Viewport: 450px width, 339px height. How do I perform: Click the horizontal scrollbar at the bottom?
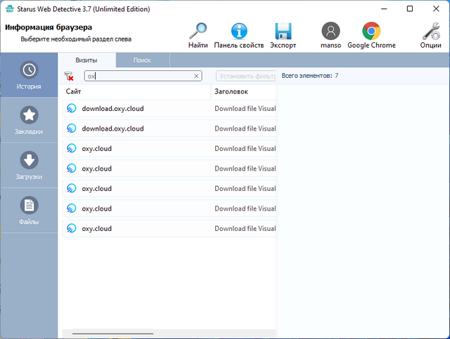(112, 333)
